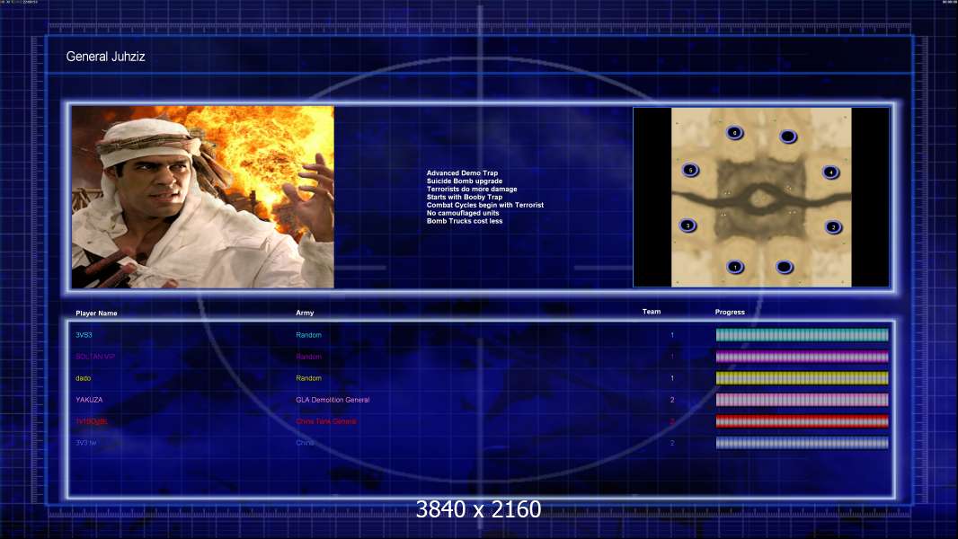The image size is (958, 539).
Task: Click Starts with Booby Trap trait
Action: coord(465,197)
